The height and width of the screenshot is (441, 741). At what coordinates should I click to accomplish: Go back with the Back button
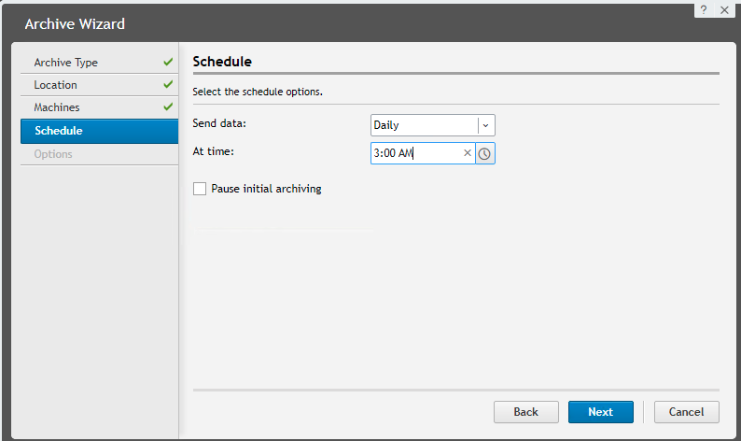click(526, 412)
